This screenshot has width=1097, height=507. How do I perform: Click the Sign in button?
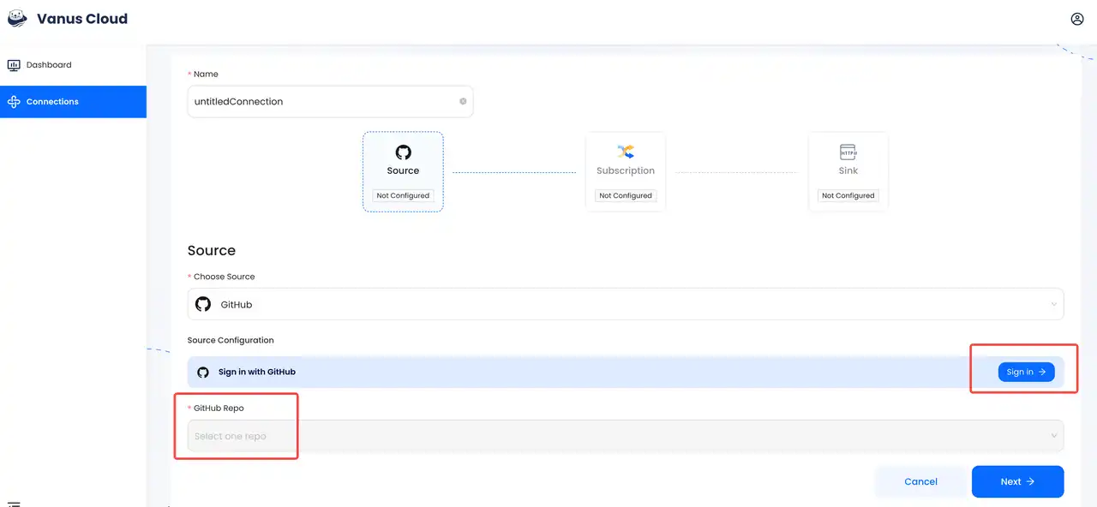pyautogui.click(x=1026, y=372)
